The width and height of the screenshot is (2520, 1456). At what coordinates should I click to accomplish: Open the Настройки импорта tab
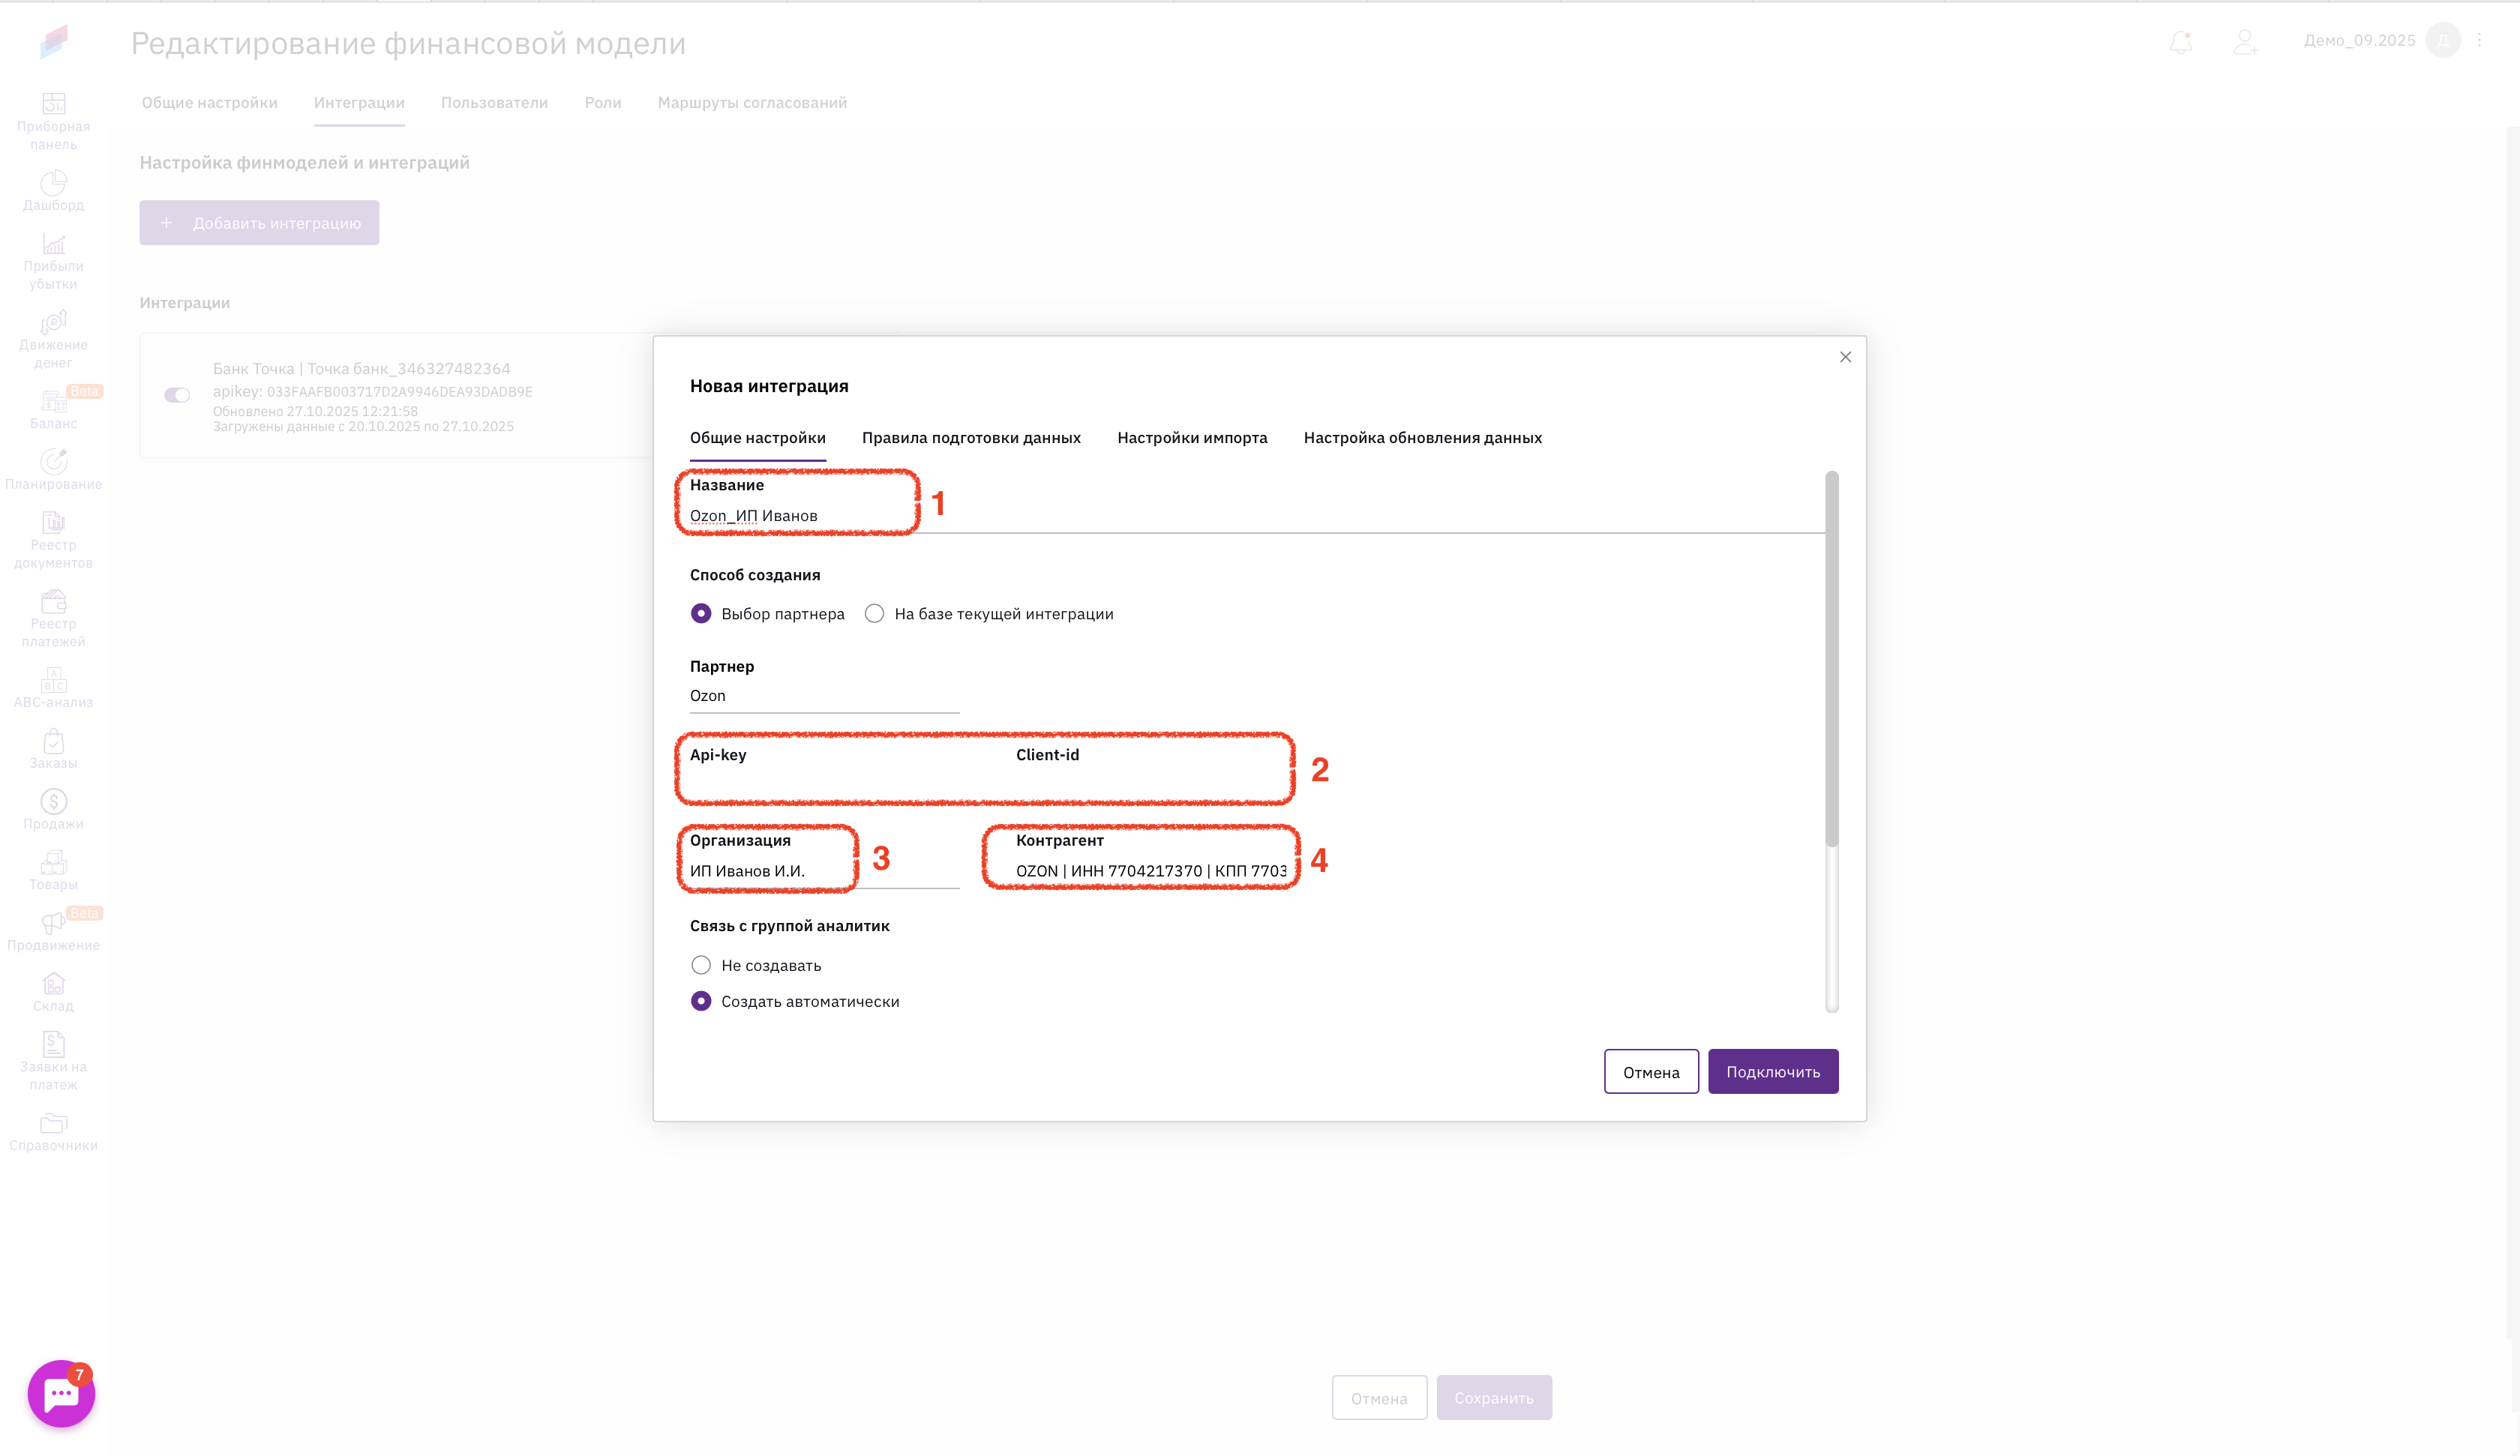point(1192,438)
